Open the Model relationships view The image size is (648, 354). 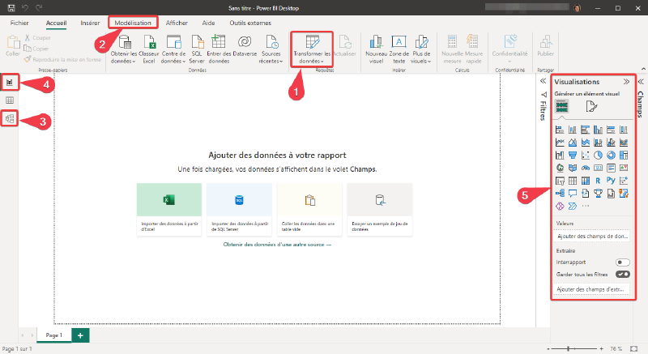pos(10,119)
